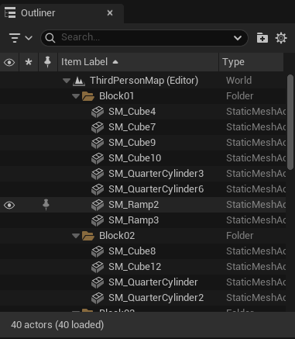Click the pin column header

click(48, 62)
